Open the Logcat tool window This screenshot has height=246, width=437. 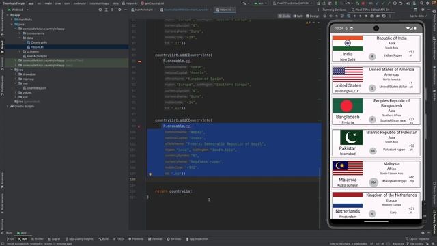pyautogui.click(x=54, y=239)
